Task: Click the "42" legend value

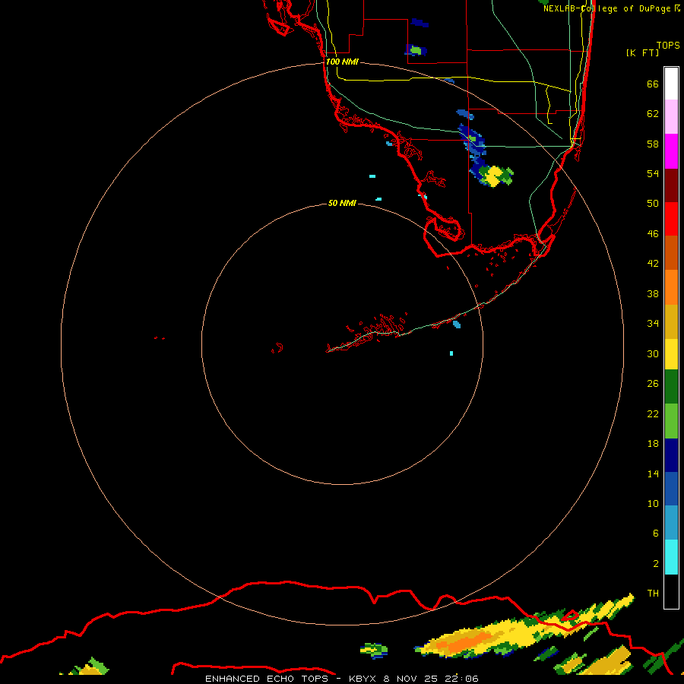Action: coord(653,263)
